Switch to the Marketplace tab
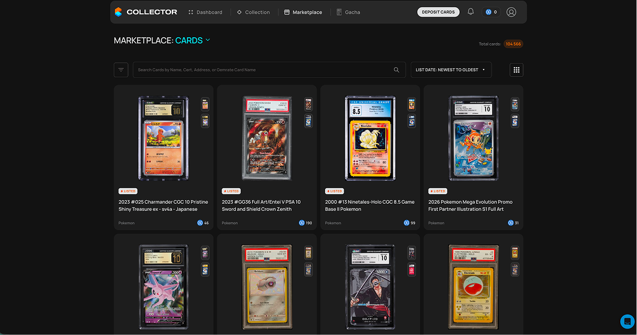Image resolution: width=637 pixels, height=335 pixels. (x=303, y=12)
